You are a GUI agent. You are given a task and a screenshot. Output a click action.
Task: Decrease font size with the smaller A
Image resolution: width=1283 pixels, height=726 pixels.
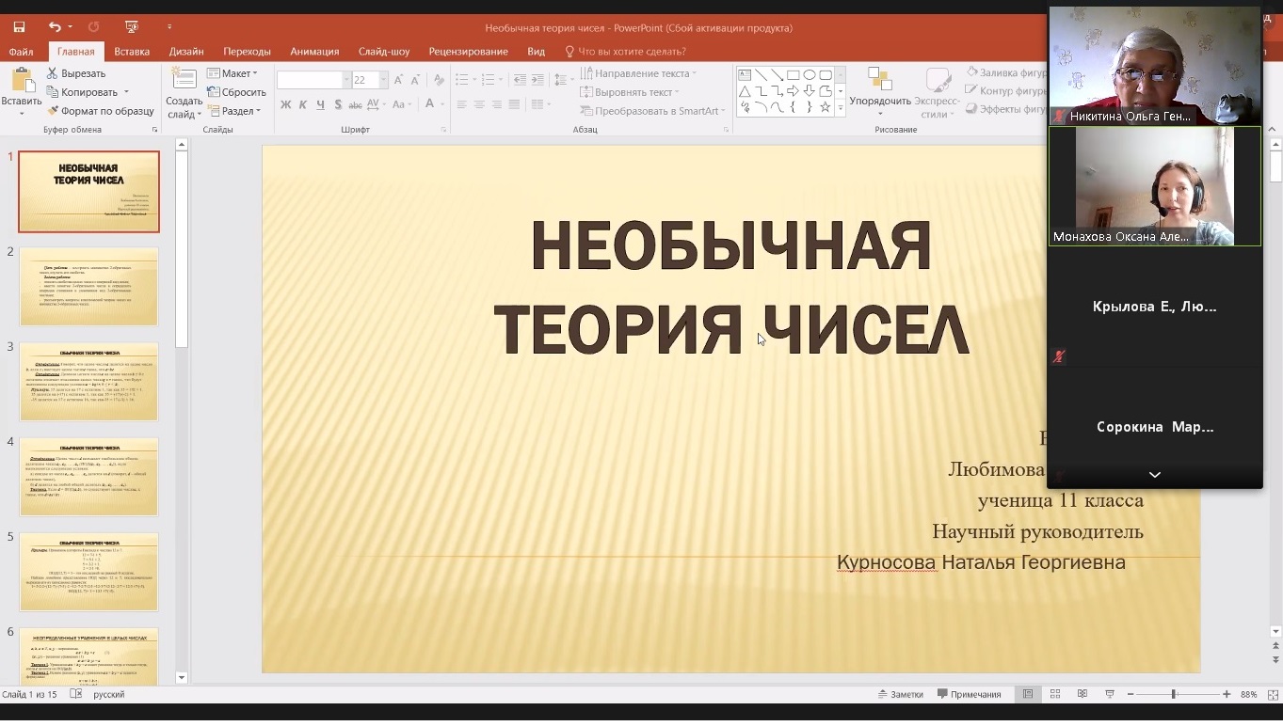coord(416,80)
